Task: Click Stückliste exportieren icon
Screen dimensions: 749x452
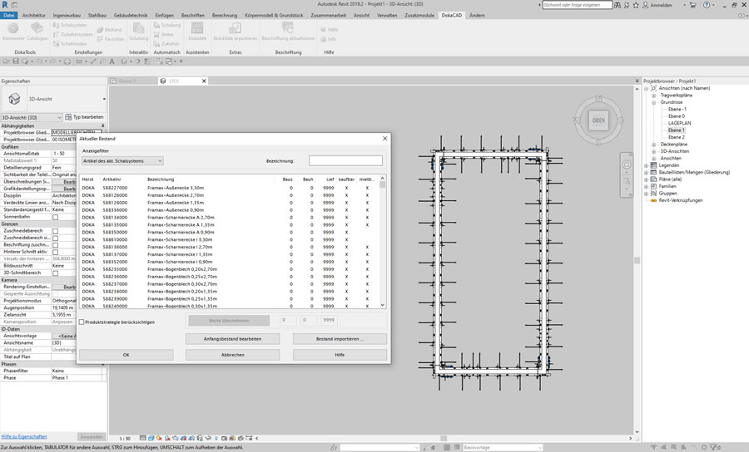Action: (x=235, y=28)
